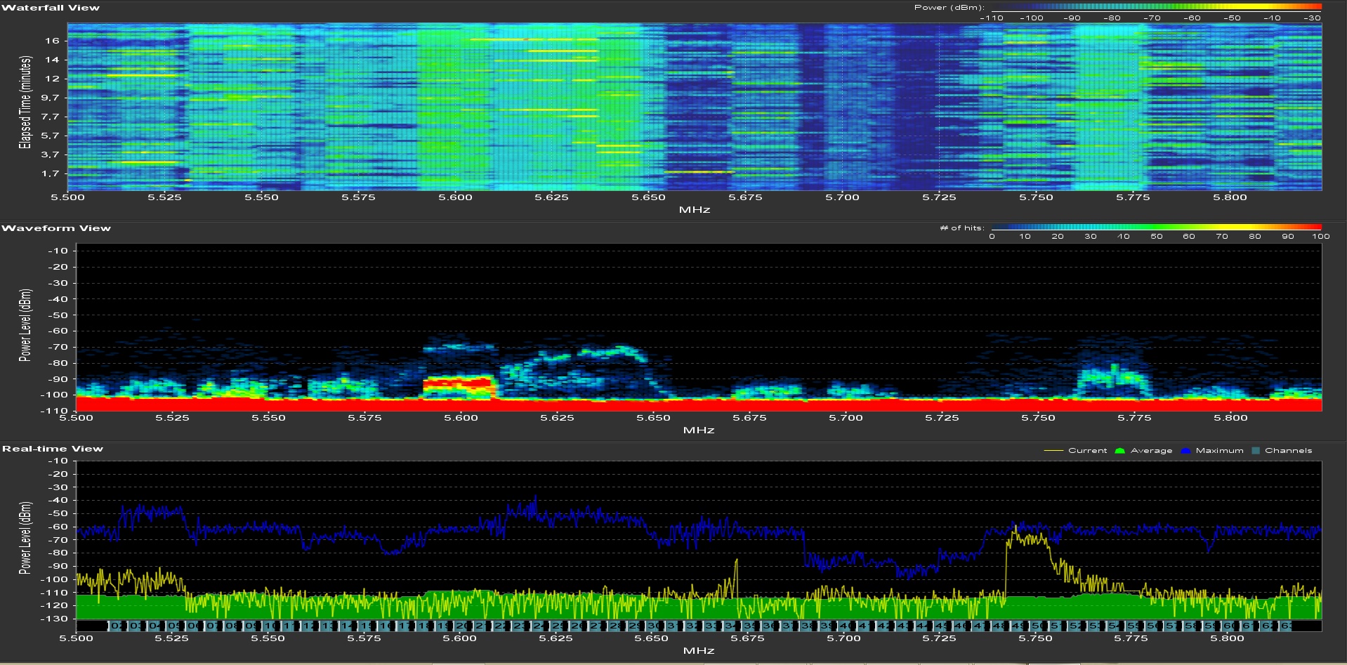
Task: Toggle the Average trace label
Action: tap(1151, 451)
